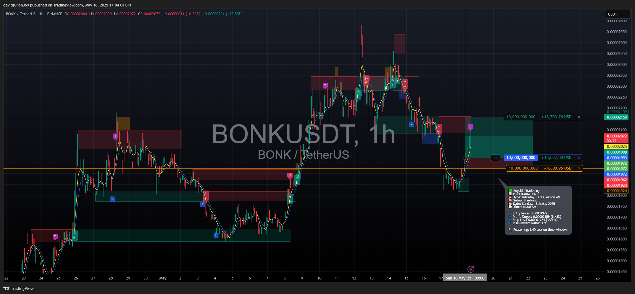Click the calendar icon beside Date: Sunday

(x=510, y=204)
